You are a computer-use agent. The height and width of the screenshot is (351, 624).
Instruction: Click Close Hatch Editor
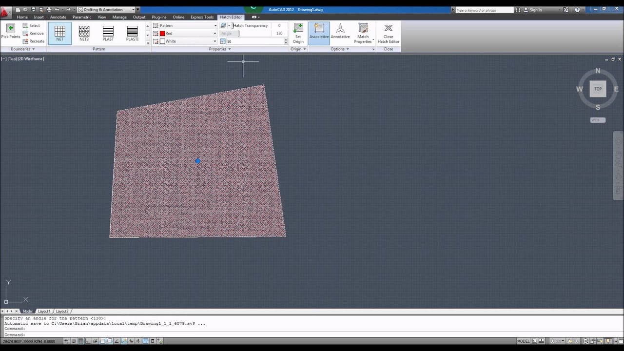click(388, 33)
